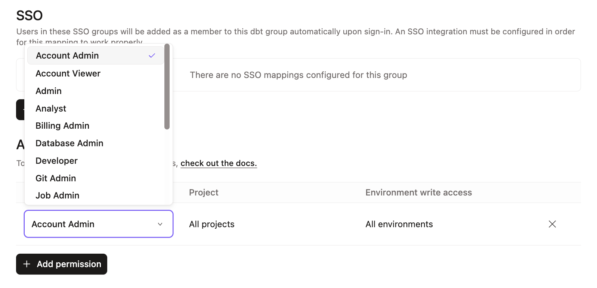Open the permission set dropdown in the table row
Viewport: 597px width, 288px height.
pos(98,224)
